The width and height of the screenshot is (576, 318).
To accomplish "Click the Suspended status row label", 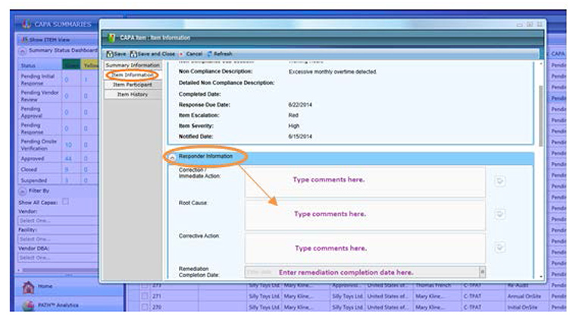I will [34, 180].
